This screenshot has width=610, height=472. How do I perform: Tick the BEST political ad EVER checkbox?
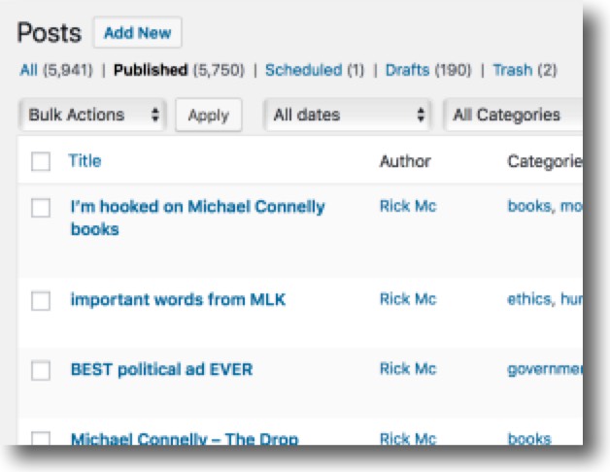(41, 370)
